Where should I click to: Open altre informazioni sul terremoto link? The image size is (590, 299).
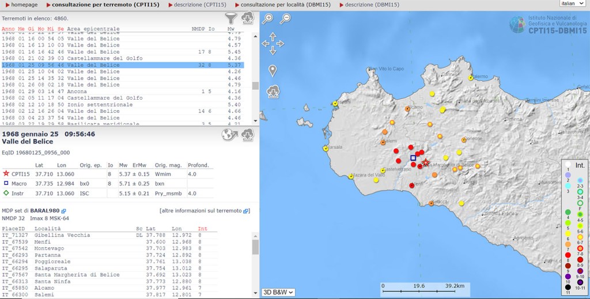[x=202, y=211]
